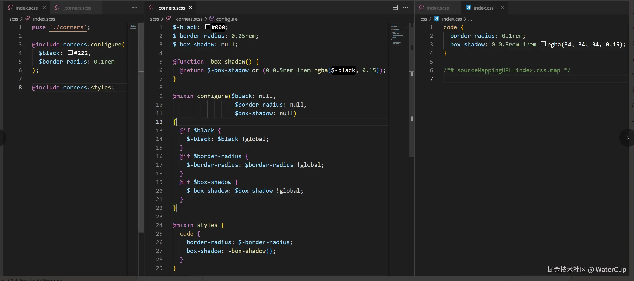The width and height of the screenshot is (634, 281).
Task: Click Sass file icon on left index.scss tab
Action: [10, 8]
